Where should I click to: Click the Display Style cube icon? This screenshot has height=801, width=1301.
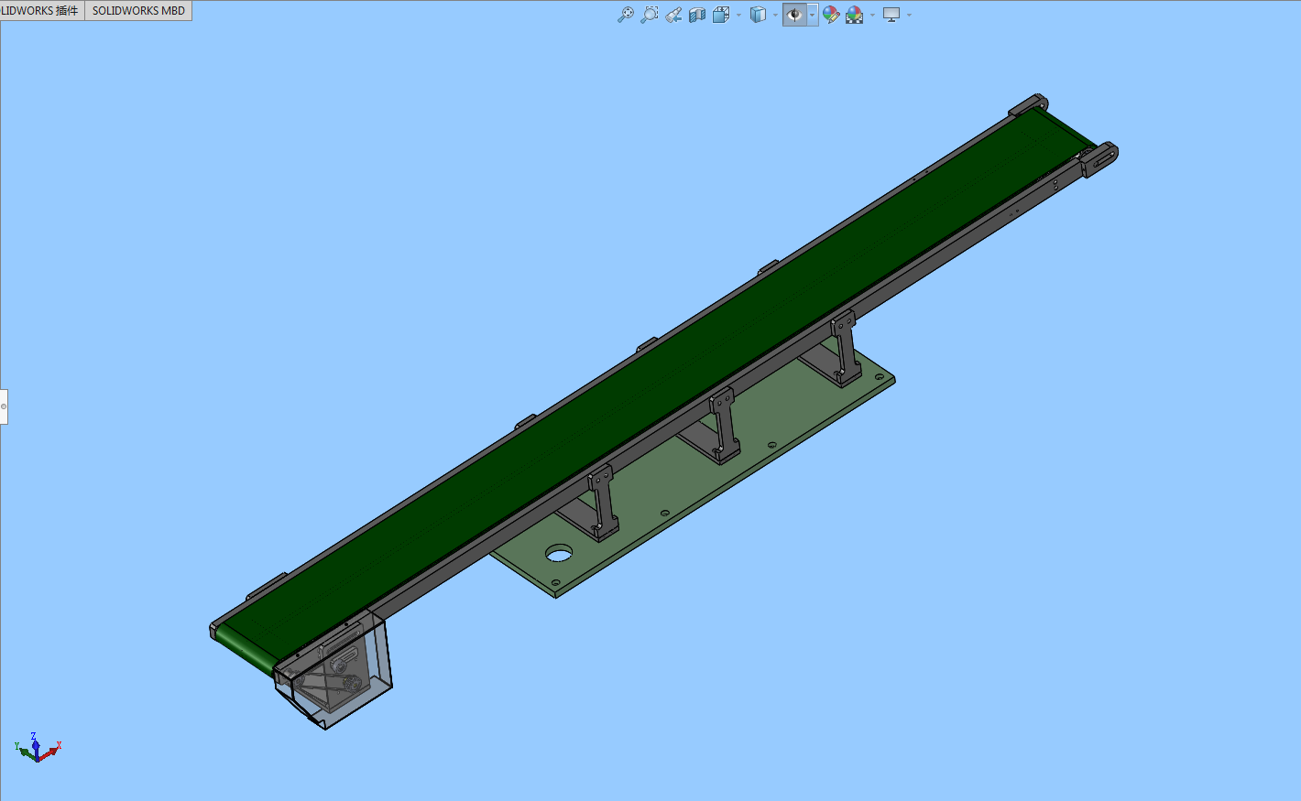pos(758,15)
